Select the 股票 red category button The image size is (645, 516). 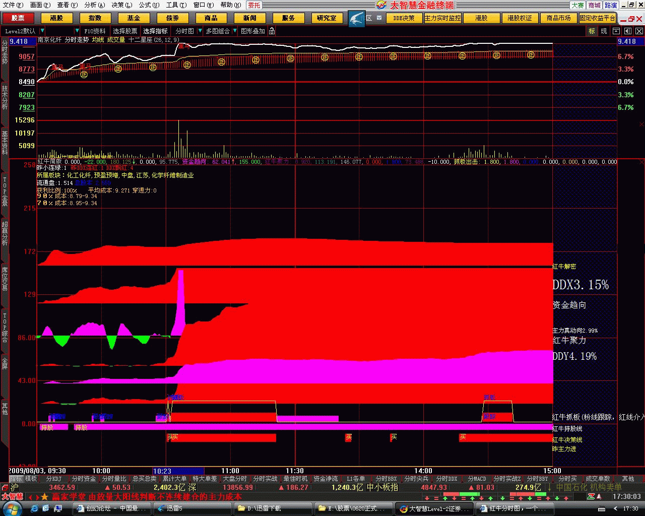tap(18, 18)
